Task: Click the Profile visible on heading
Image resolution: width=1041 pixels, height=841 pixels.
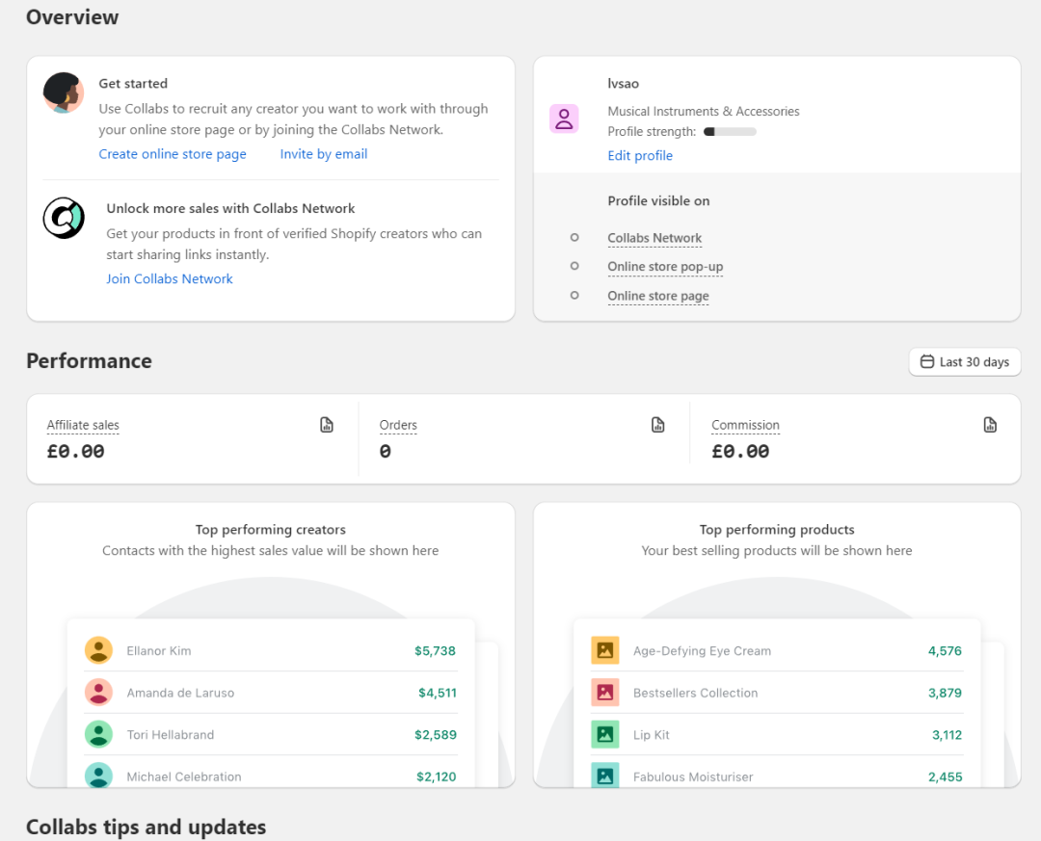Action: (658, 201)
